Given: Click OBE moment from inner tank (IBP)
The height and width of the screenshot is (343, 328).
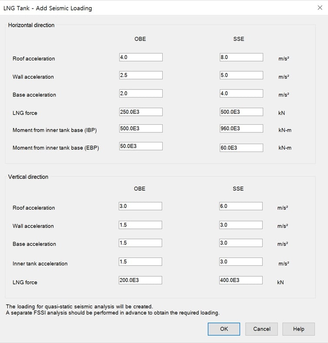Looking at the screenshot, I should [x=141, y=129].
